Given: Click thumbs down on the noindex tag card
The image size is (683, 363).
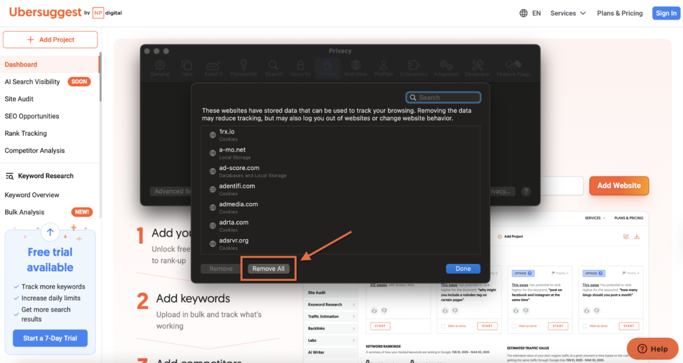Looking at the screenshot, I should coord(455,311).
